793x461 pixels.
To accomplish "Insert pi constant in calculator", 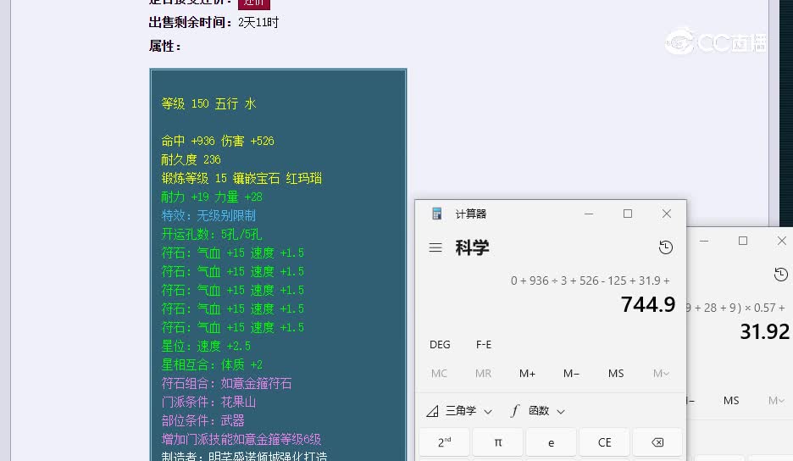I will click(497, 442).
